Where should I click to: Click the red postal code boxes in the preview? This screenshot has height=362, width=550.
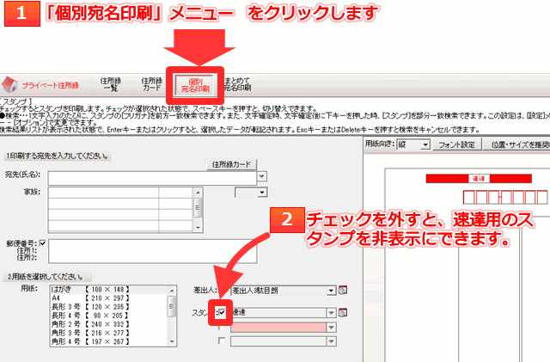point(505,197)
